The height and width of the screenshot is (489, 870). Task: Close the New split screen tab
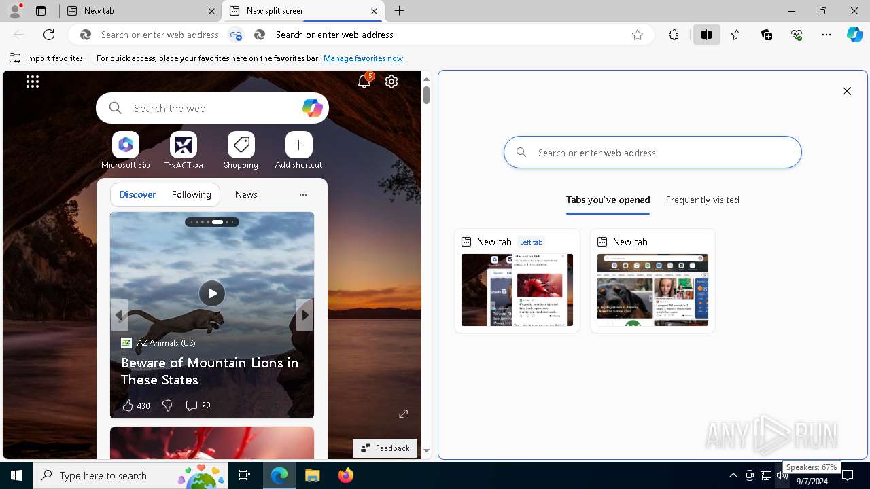[374, 11]
